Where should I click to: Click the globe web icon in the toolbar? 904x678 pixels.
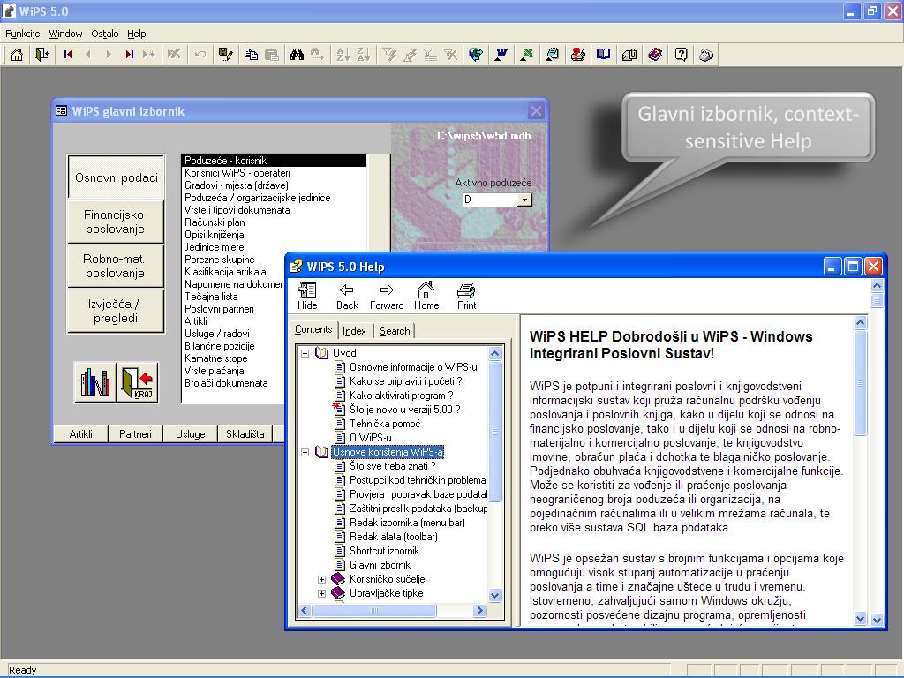pyautogui.click(x=476, y=55)
